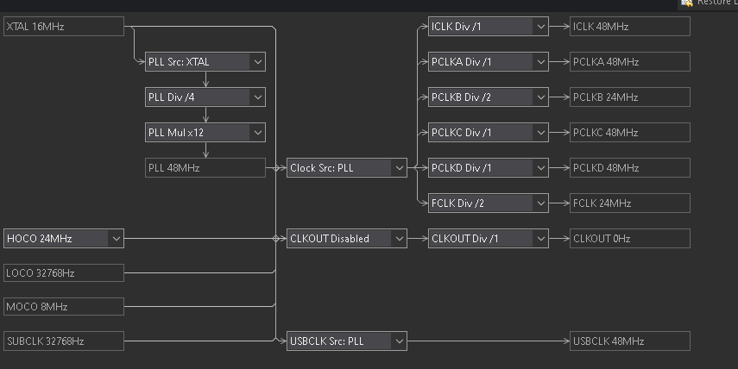Expand the PLL Div /4 selector
The height and width of the screenshot is (369, 738).
point(205,97)
